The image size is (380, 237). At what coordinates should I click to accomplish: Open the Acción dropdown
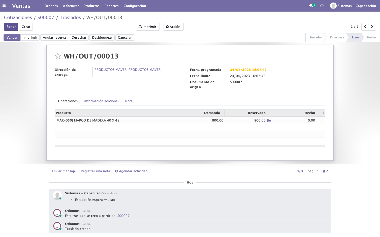coord(173,27)
